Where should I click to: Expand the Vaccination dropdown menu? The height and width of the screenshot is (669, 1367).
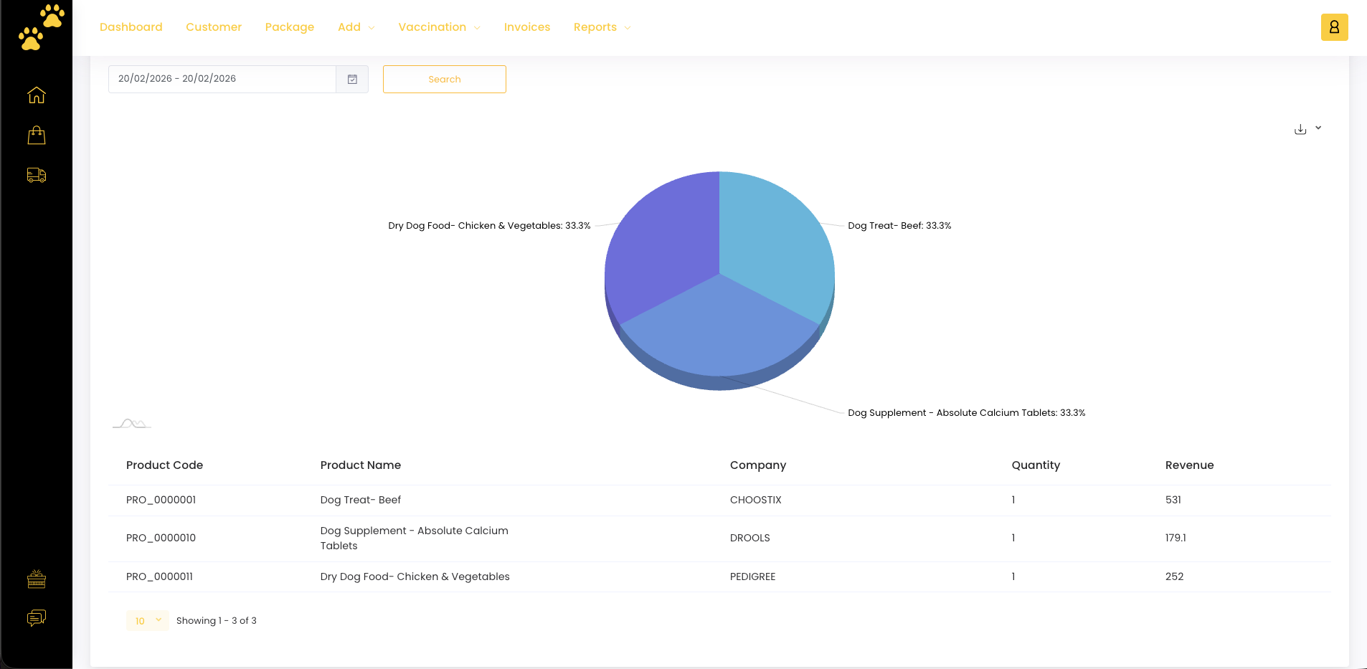(x=439, y=27)
